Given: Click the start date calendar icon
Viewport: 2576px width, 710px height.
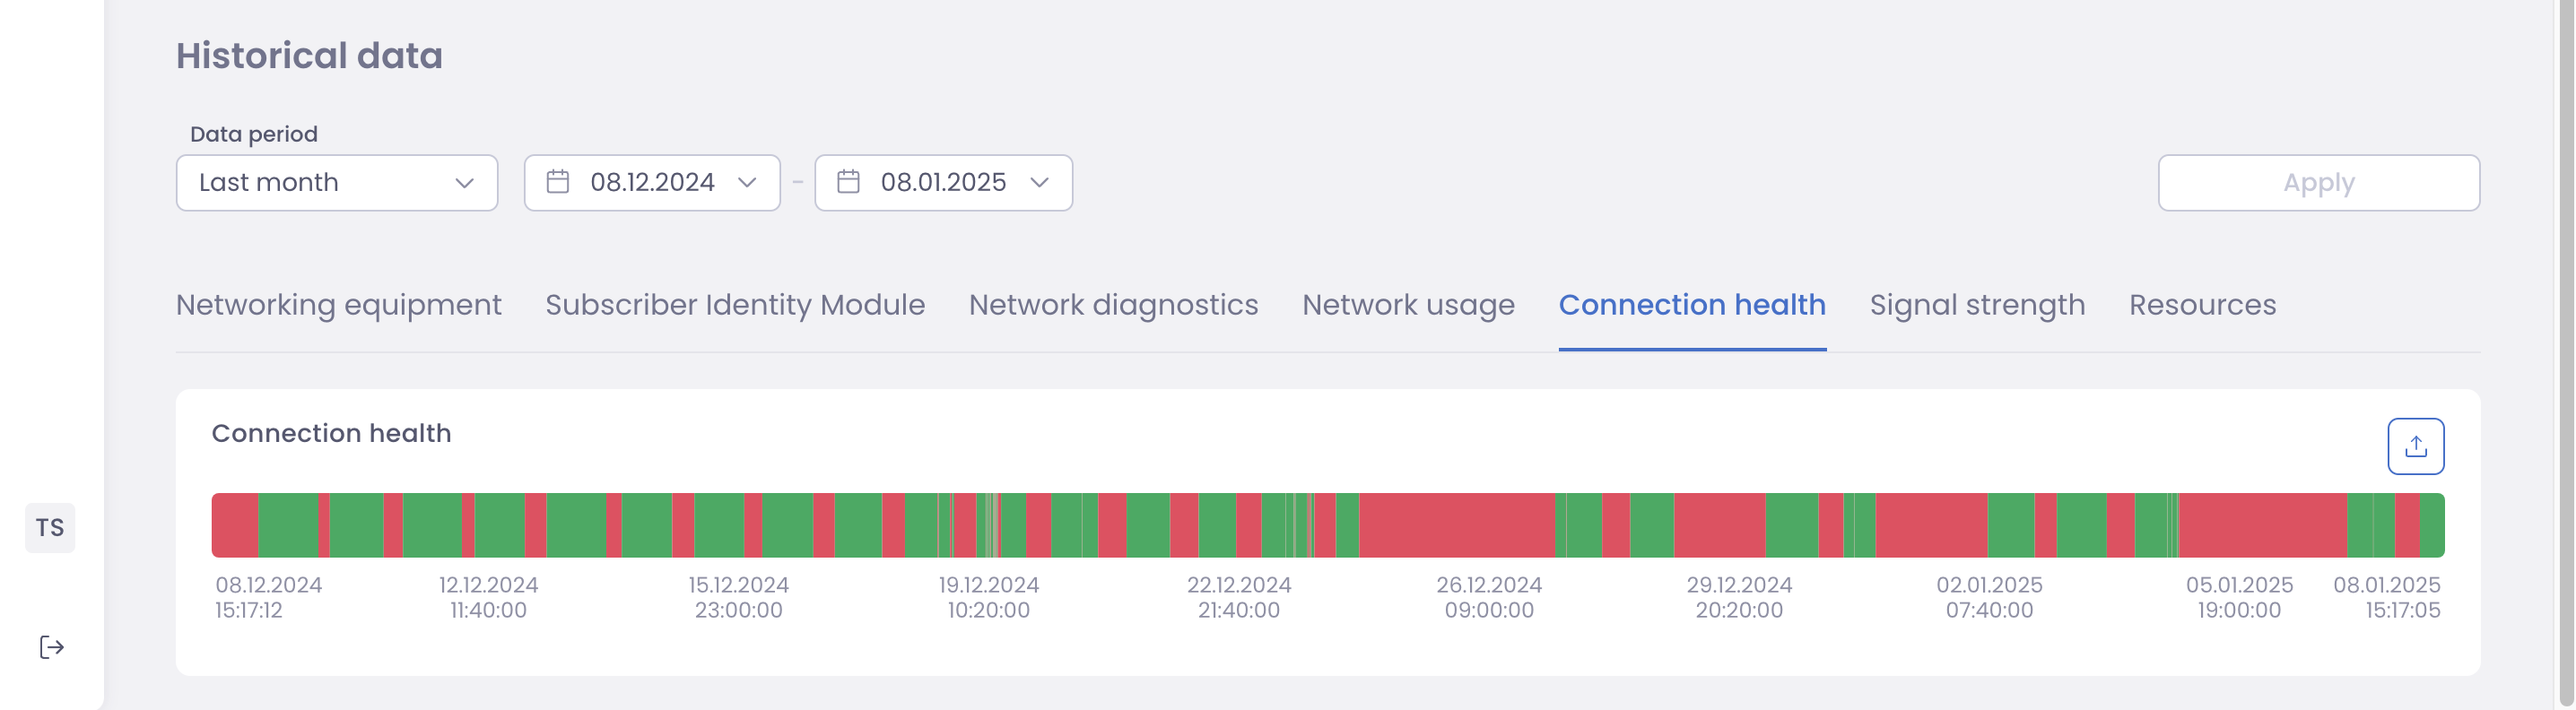Looking at the screenshot, I should coord(558,182).
